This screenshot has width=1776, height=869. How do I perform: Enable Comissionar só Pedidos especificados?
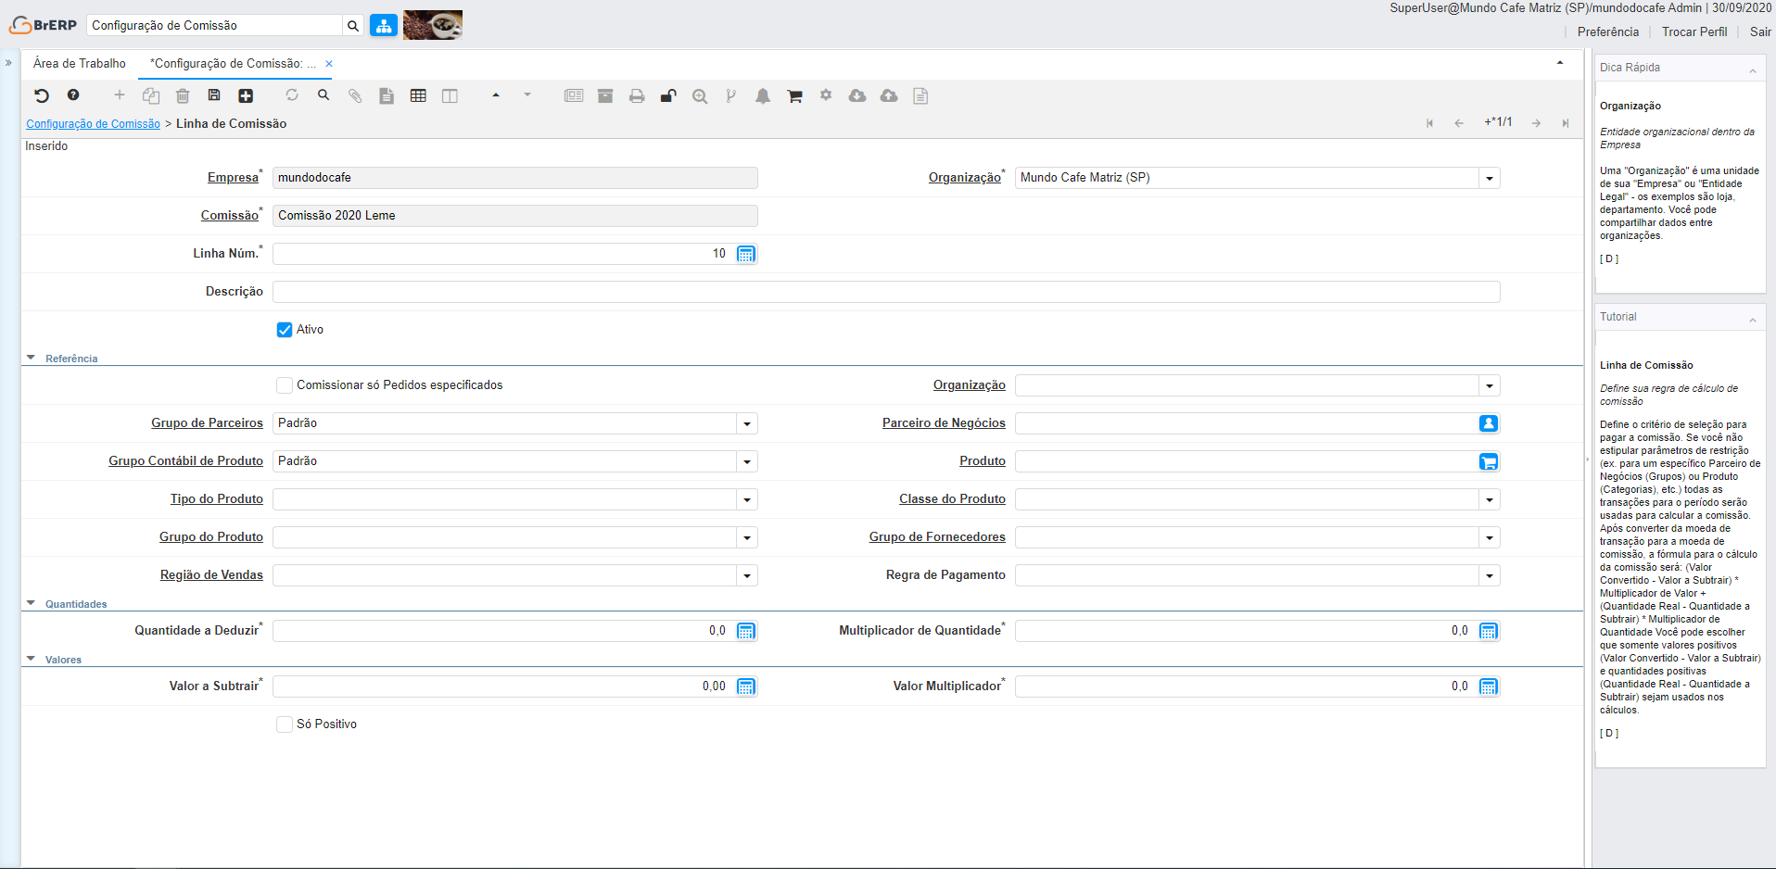(x=285, y=385)
